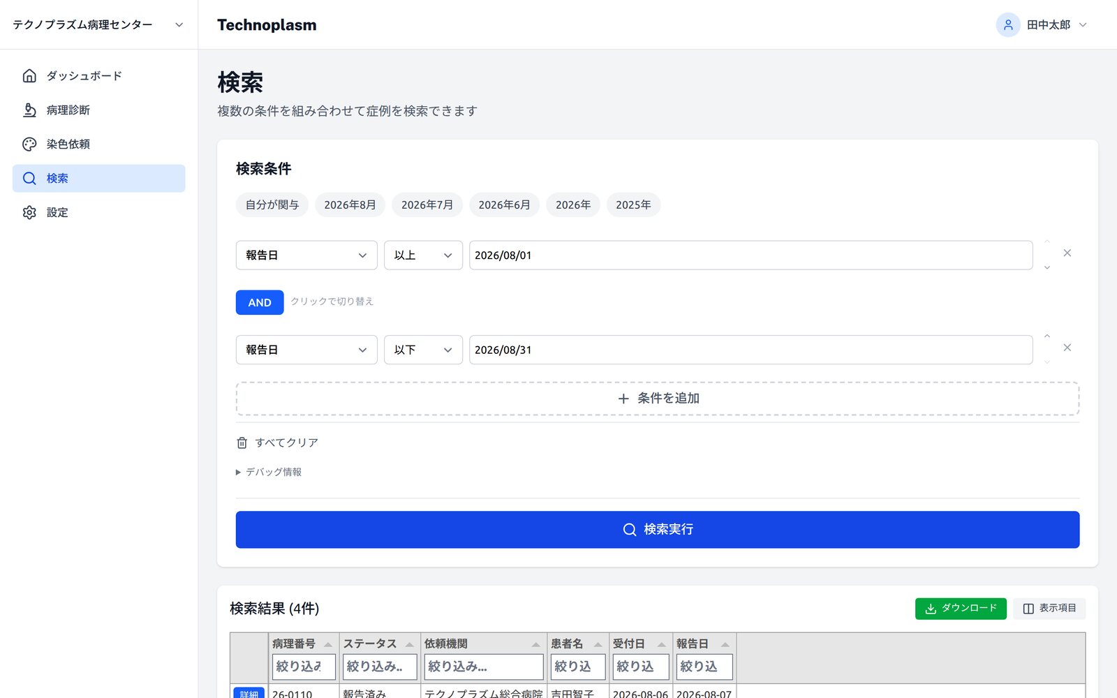Click the 設定 gear icon
The image size is (1117, 698).
coord(29,212)
